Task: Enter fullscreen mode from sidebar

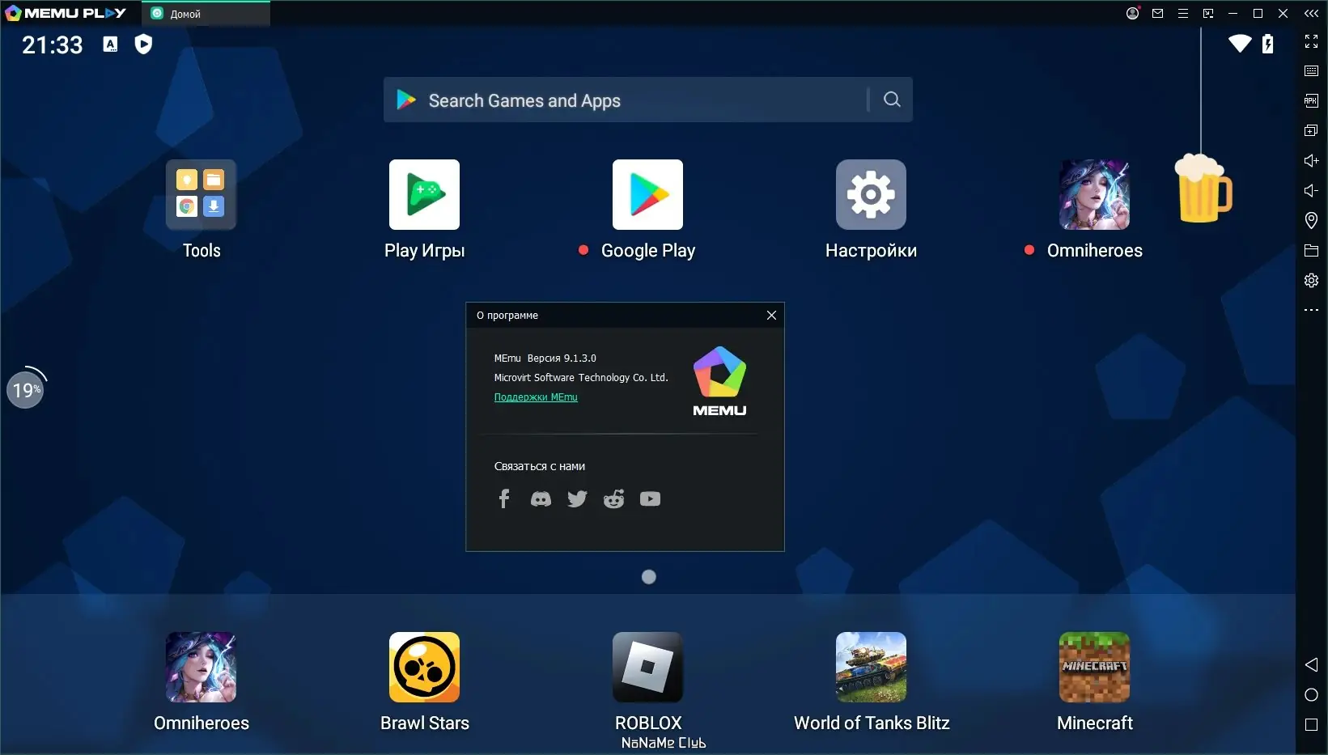Action: click(x=1312, y=41)
